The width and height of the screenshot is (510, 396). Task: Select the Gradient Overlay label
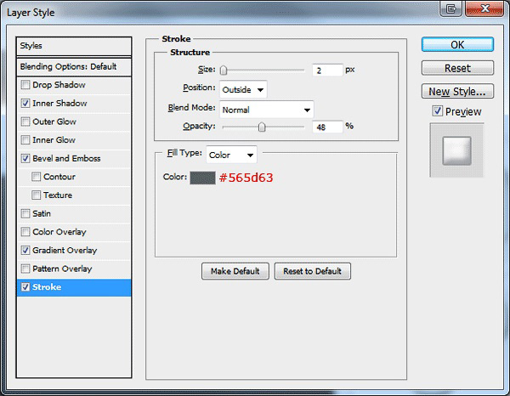(65, 251)
